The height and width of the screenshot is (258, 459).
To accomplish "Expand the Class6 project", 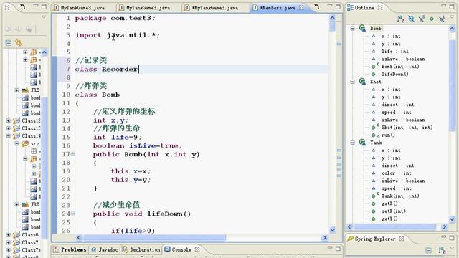I will [8, 234].
